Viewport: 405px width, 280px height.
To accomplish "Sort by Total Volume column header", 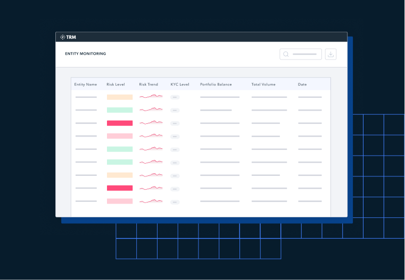I will (263, 84).
